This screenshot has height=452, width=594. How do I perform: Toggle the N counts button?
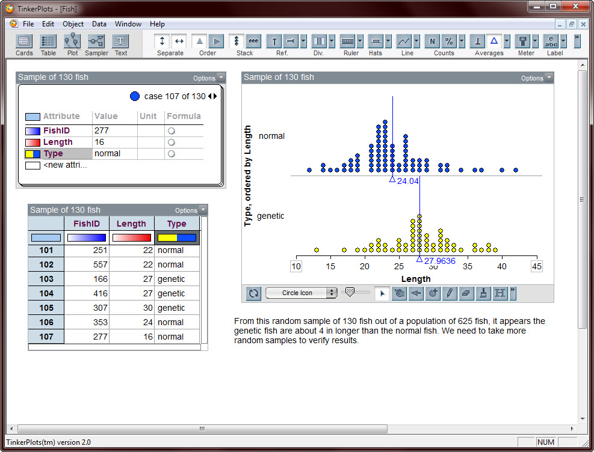tap(432, 41)
